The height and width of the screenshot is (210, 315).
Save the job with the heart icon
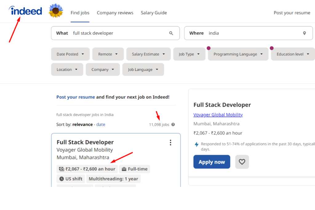242,162
